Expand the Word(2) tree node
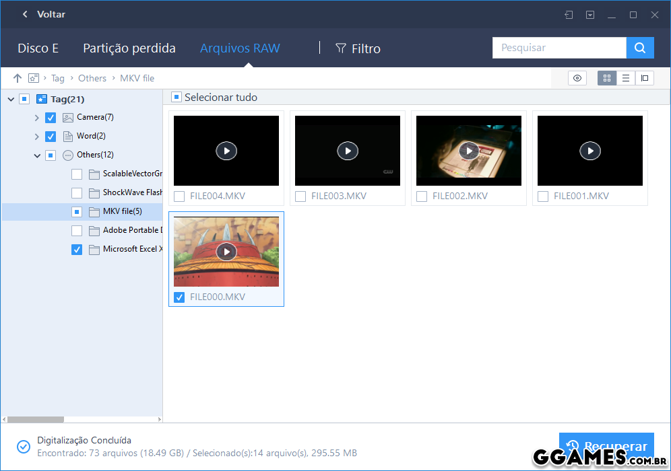This screenshot has height=471, width=671. [36, 137]
